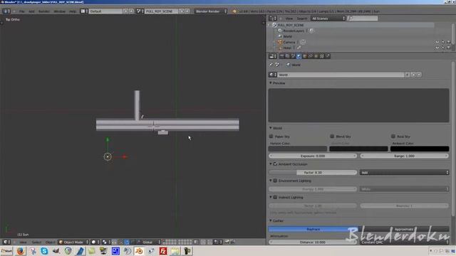Open FileZilla from the taskbar
This screenshot has width=456, height=256.
point(163,251)
